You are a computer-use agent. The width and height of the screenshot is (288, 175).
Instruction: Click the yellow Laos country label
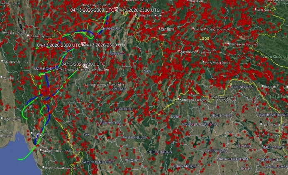click(205, 38)
